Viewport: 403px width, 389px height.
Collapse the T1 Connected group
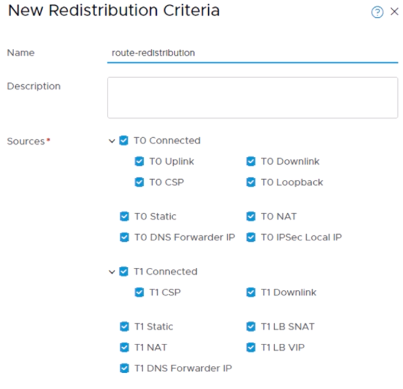[x=112, y=272]
